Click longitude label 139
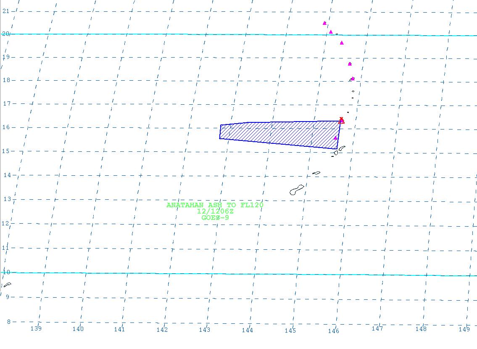Viewport: 477px width, 349px height. pyautogui.click(x=36, y=328)
